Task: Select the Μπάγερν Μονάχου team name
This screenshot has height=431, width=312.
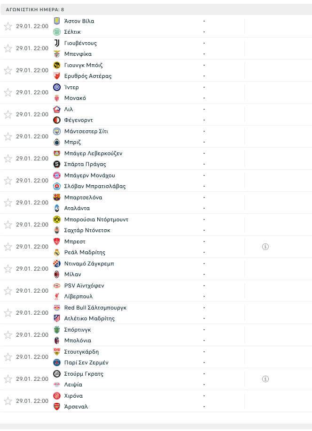Action: tap(89, 175)
